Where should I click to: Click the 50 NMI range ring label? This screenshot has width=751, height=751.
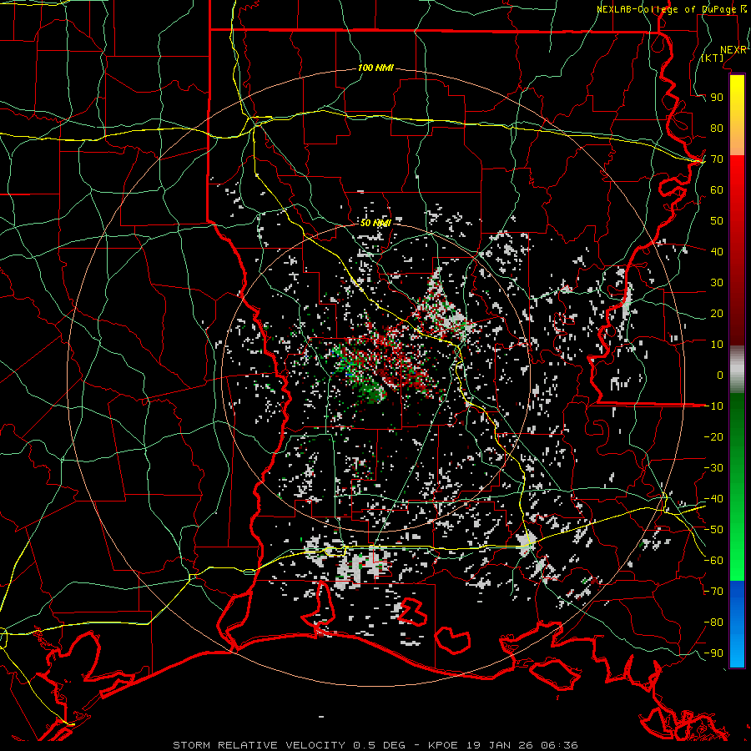coord(375,223)
